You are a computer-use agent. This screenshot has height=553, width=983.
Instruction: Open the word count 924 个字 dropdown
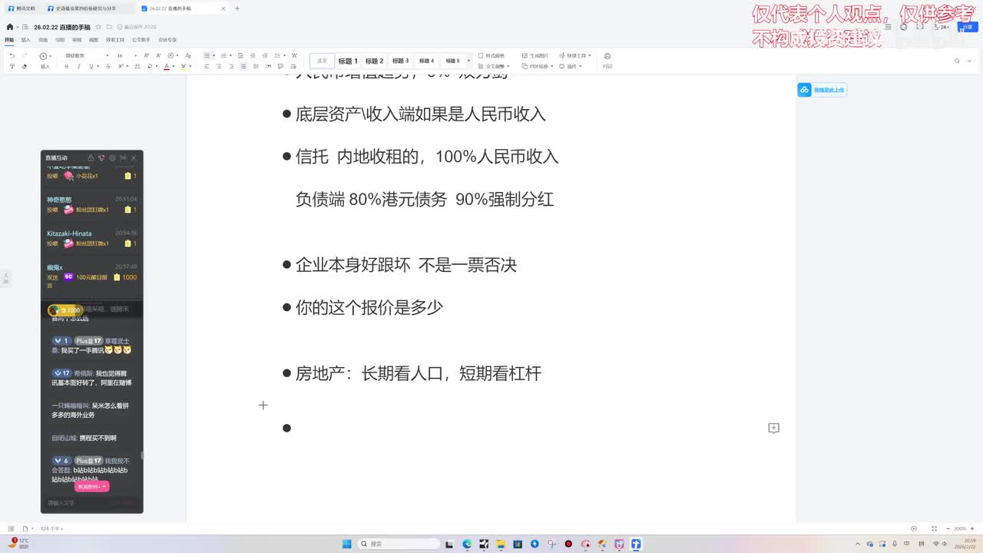52,528
